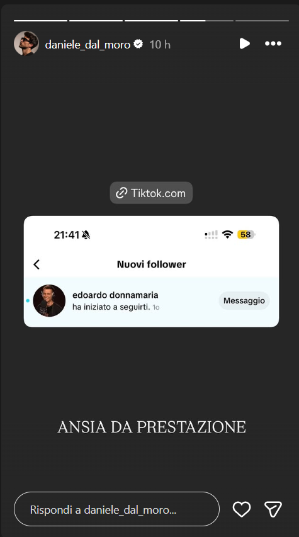Focus the Rispondi a daniele_dal_moro reply field
This screenshot has width=299, height=537.
coord(116,509)
